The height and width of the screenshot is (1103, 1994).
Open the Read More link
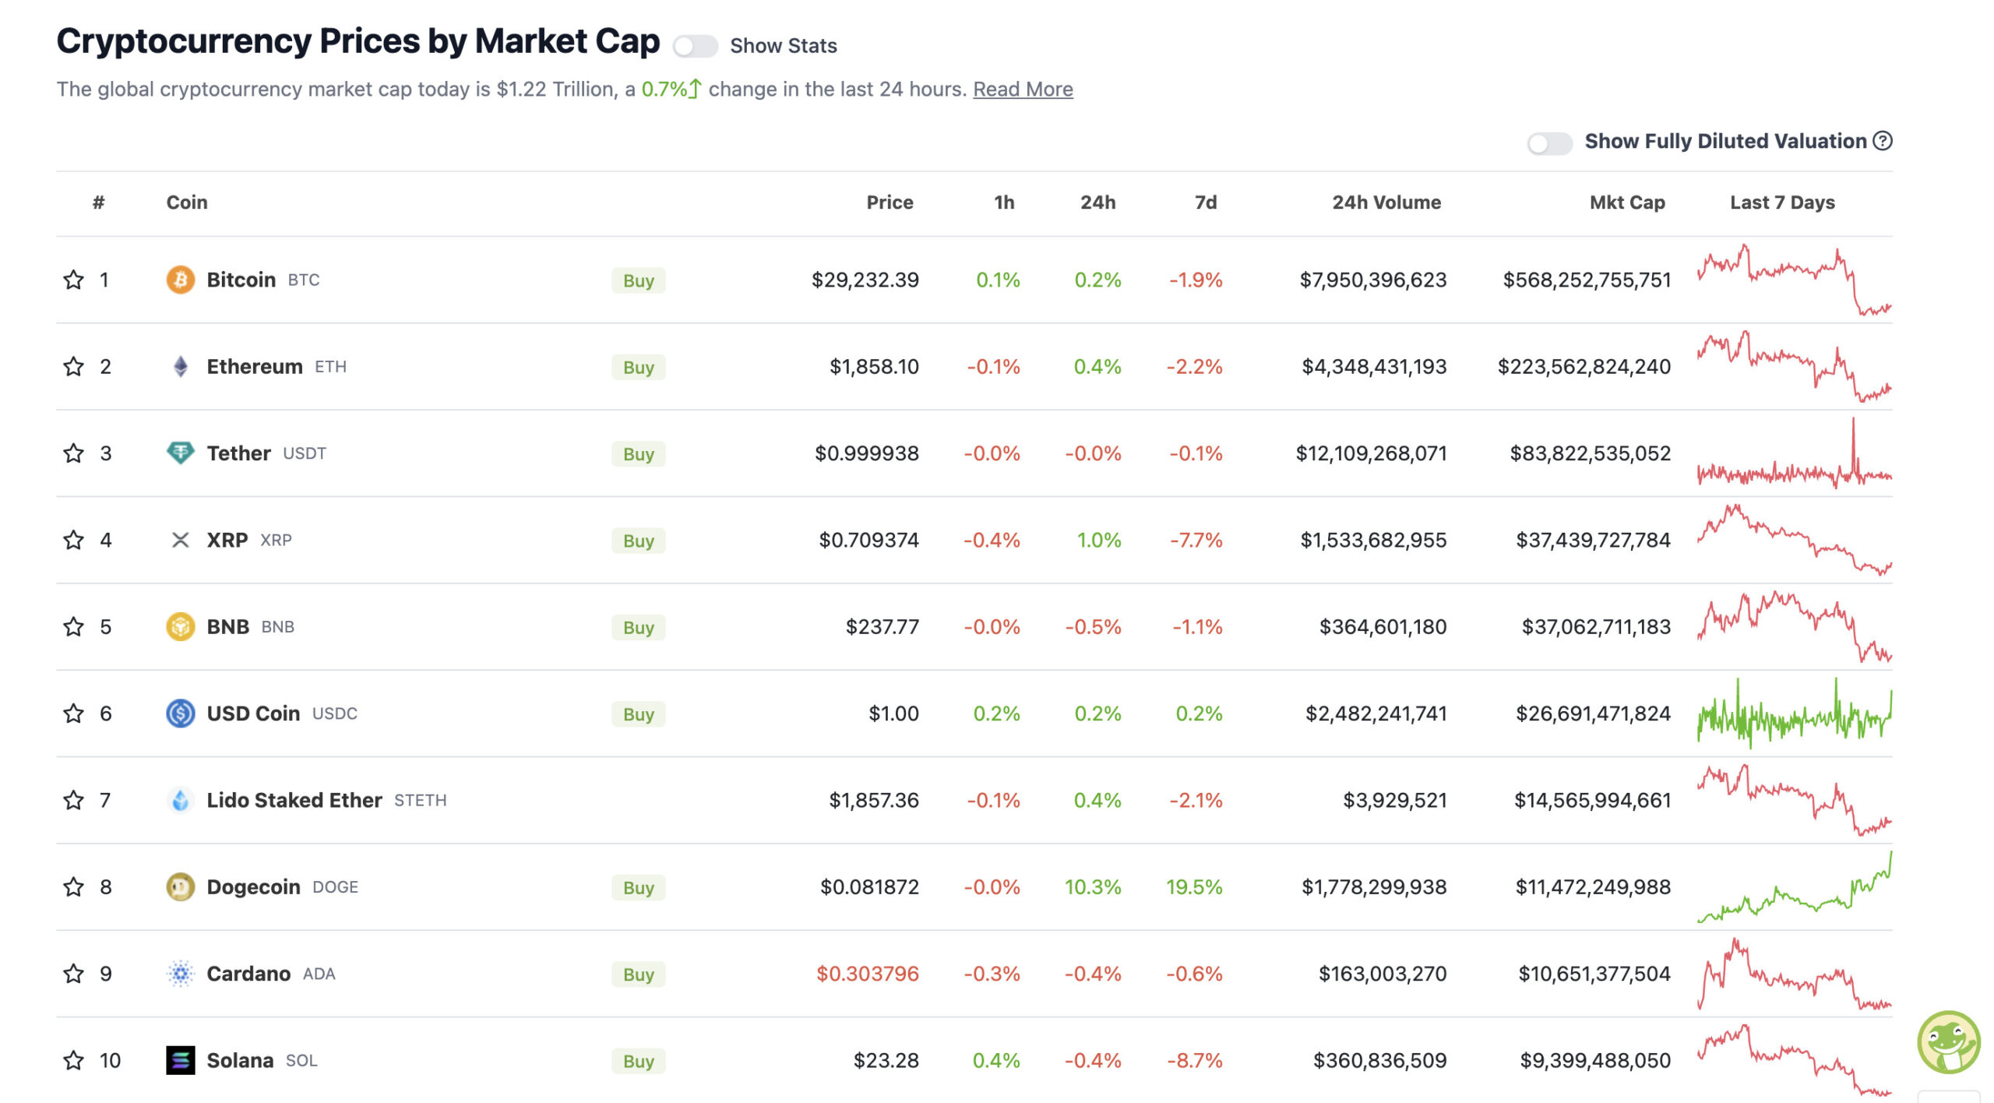point(1023,90)
